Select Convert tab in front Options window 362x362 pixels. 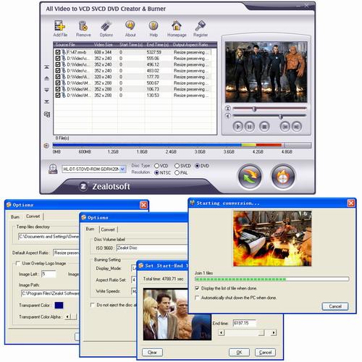click(x=108, y=230)
